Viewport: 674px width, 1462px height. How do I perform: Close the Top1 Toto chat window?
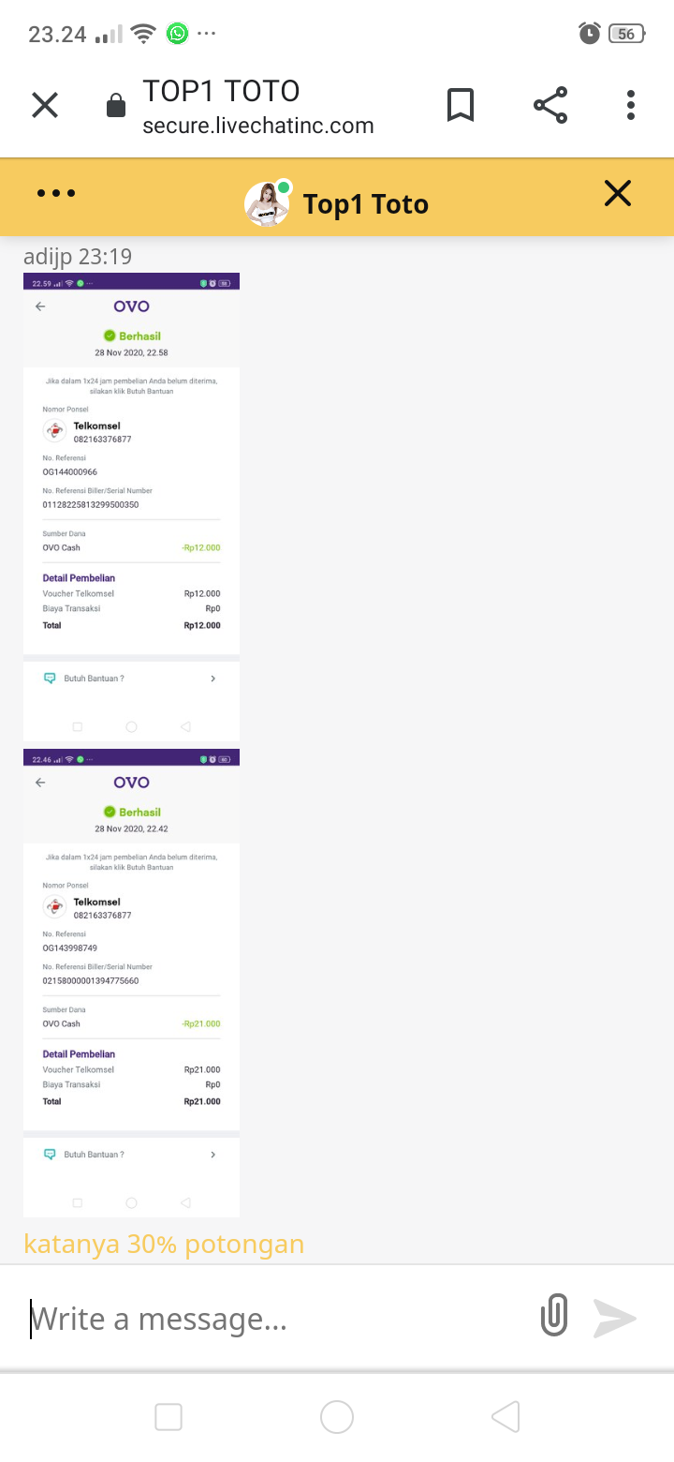618,194
